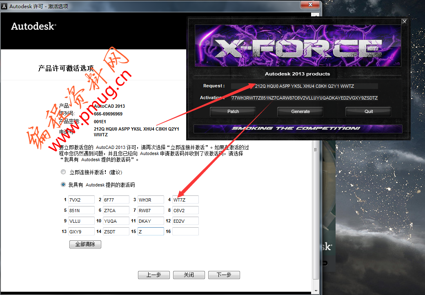Click the Patch button in X-Force
The height and width of the screenshot is (295, 425).
[233, 111]
